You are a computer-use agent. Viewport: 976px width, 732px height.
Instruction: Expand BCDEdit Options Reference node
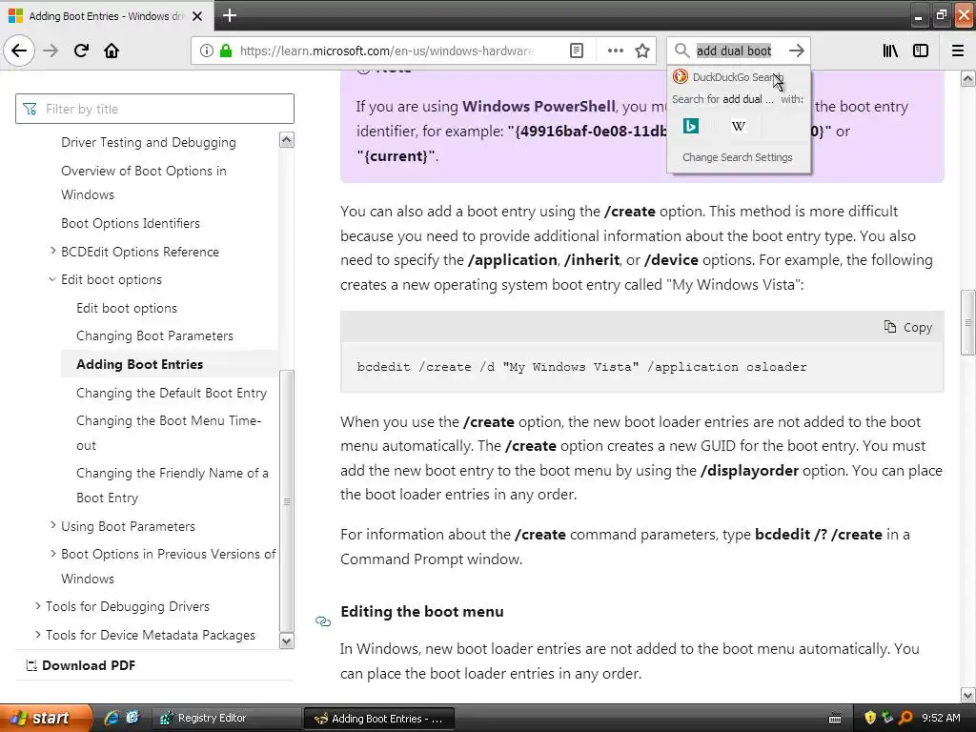coord(53,251)
